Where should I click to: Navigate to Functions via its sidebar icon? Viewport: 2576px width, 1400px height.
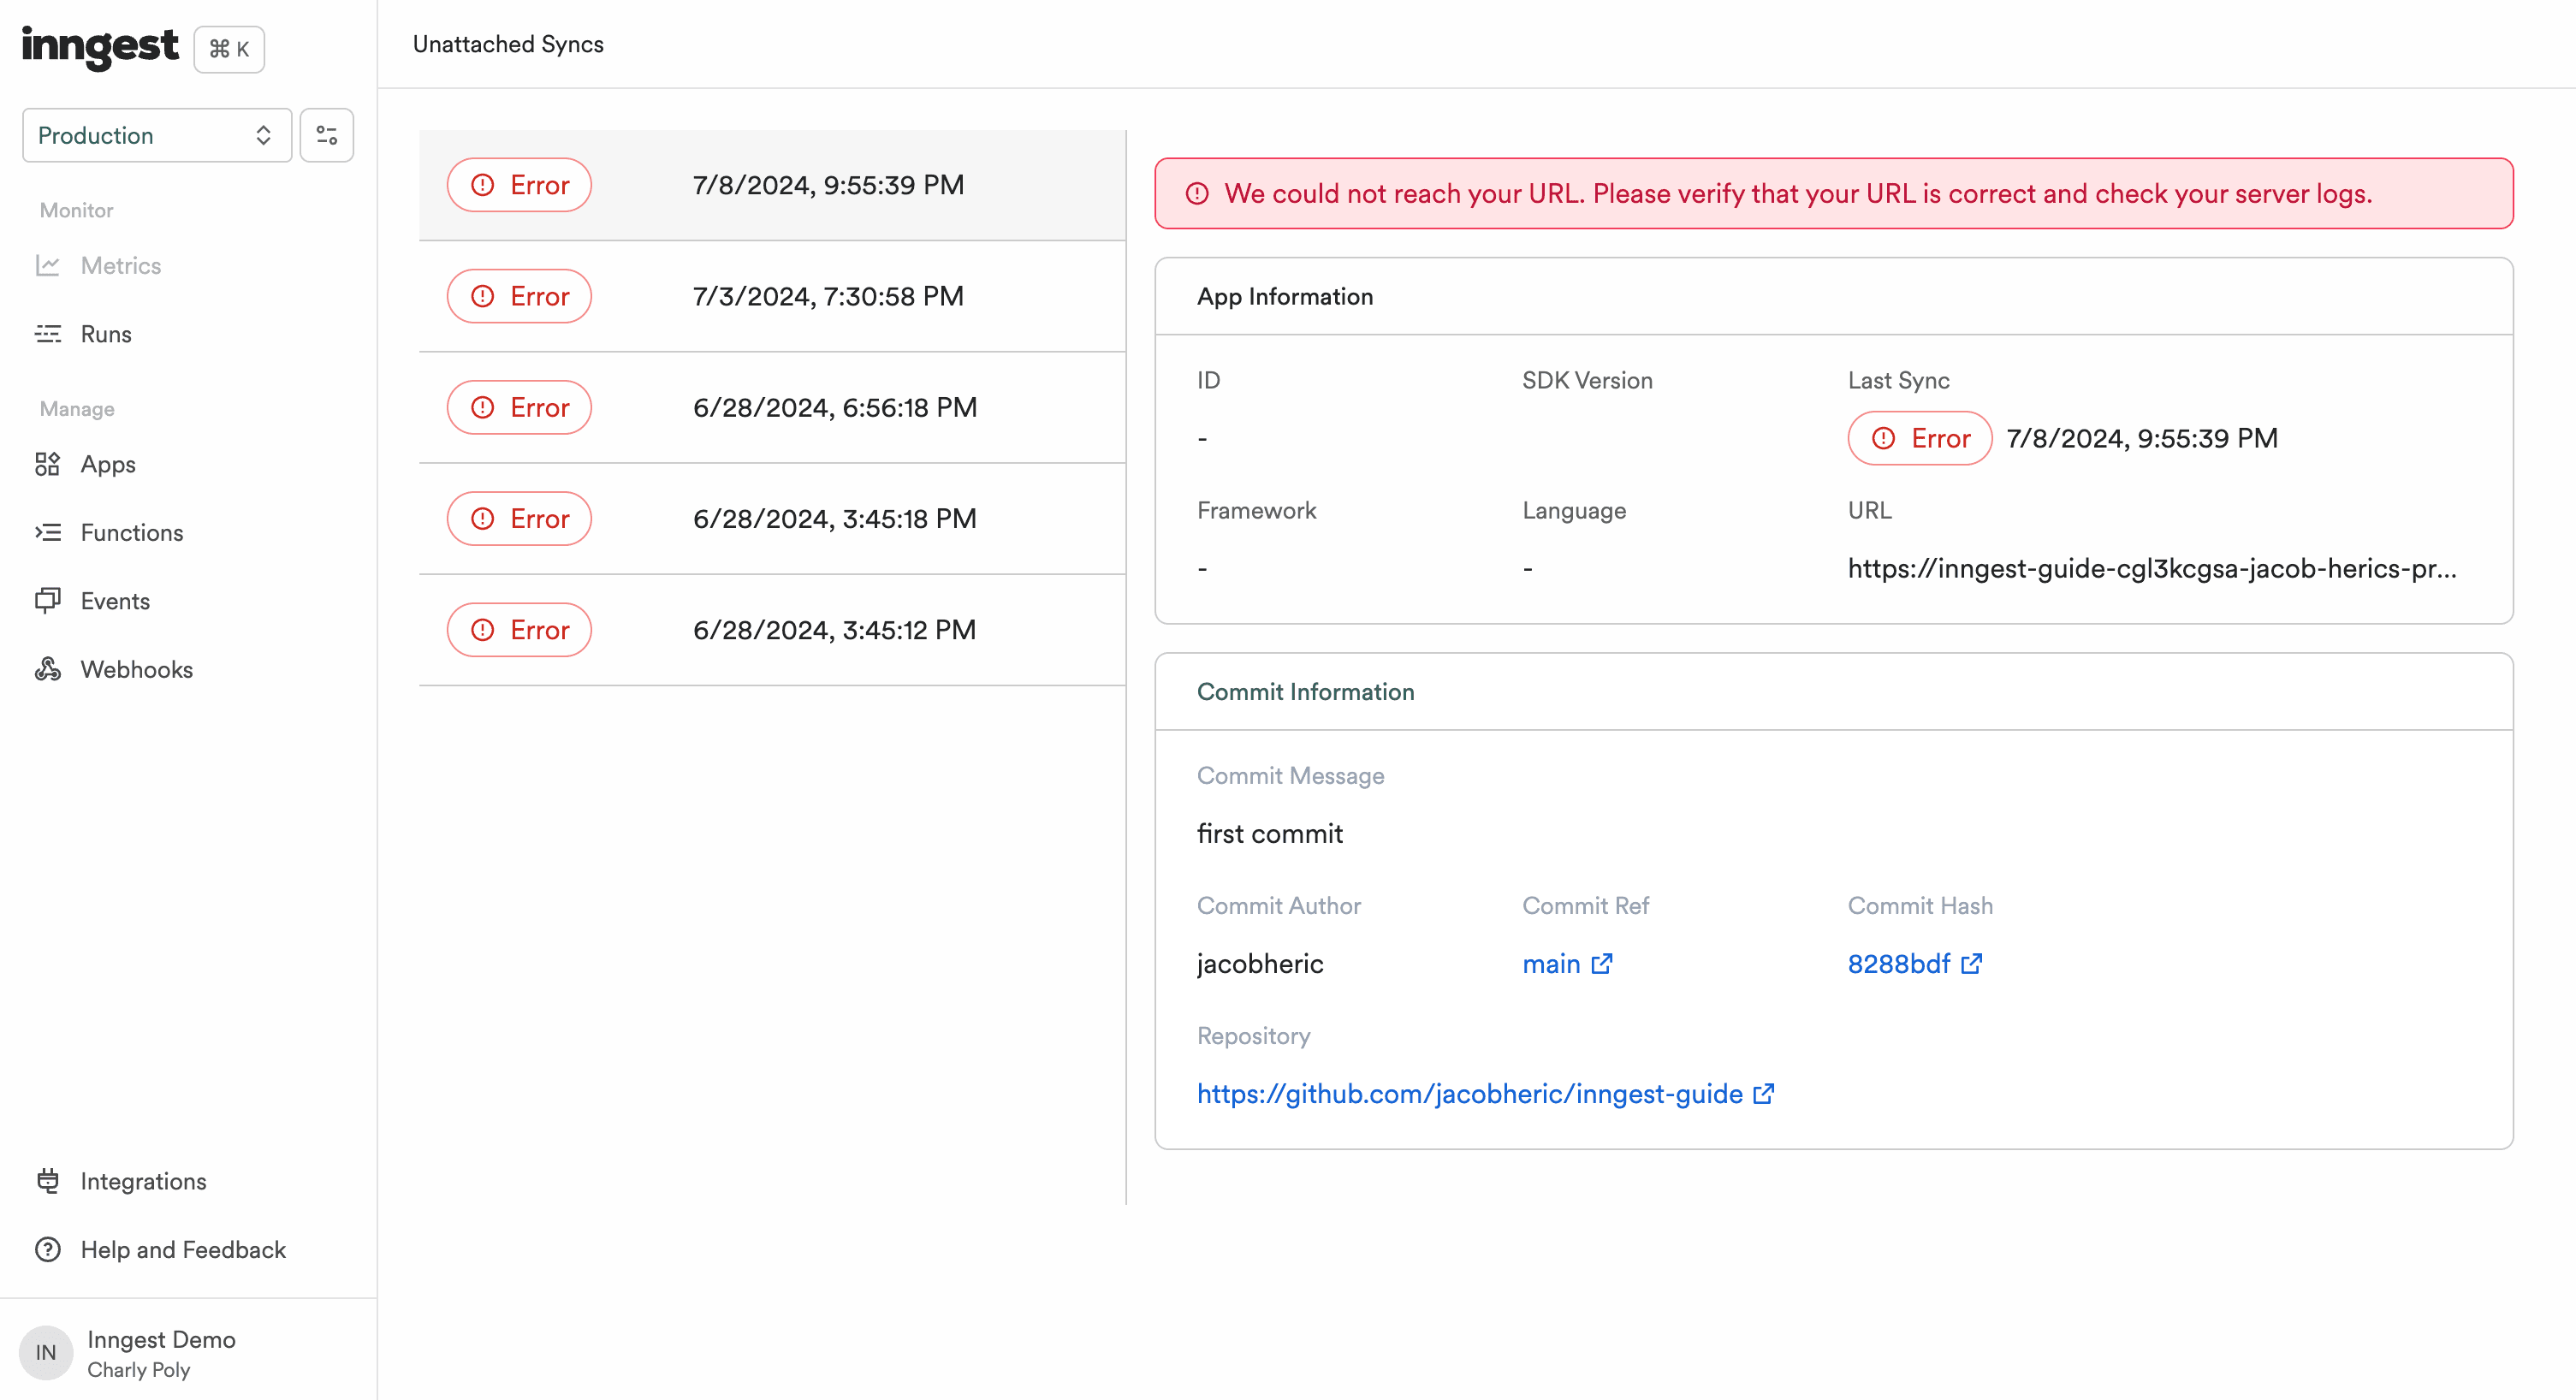click(x=48, y=532)
